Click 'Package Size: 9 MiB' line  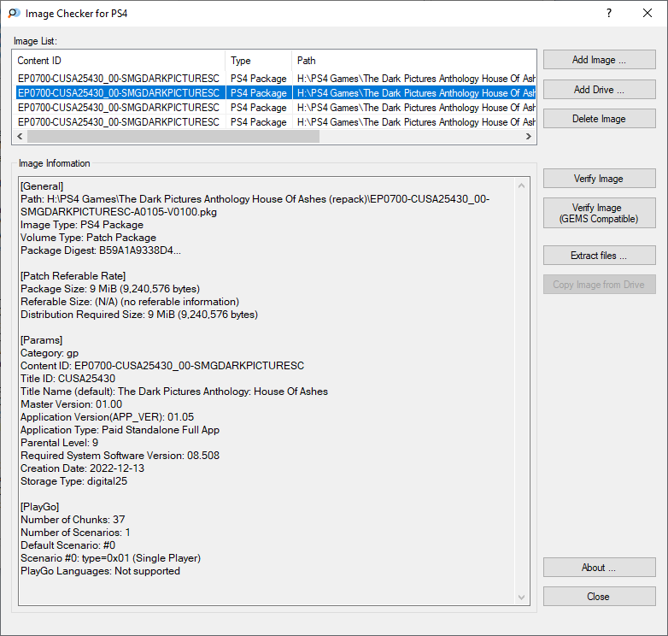110,289
